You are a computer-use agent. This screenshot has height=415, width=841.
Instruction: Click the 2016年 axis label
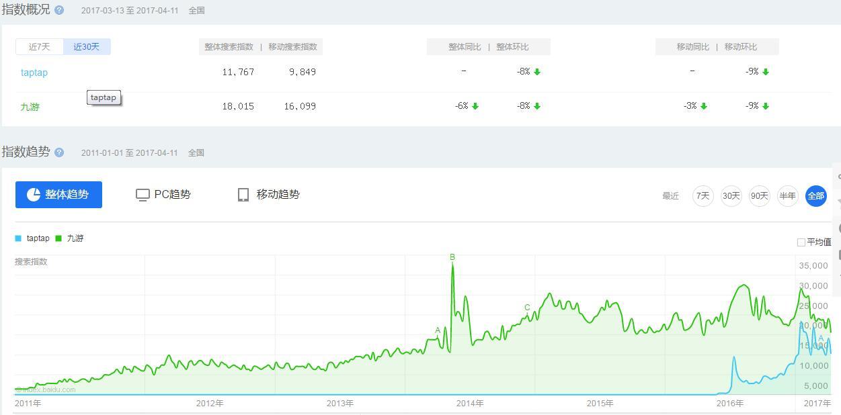pyautogui.click(x=730, y=404)
